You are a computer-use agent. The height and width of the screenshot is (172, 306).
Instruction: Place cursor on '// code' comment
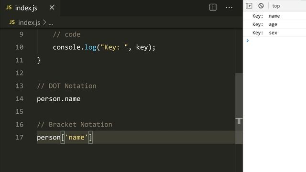coord(66,34)
